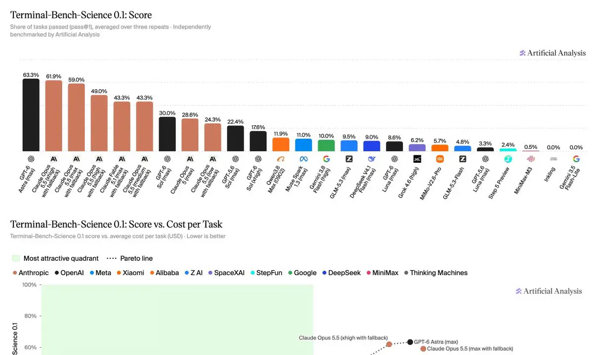Toggle the DeepSeek legend entry
Image resolution: width=593 pixels, height=355 pixels.
tap(341, 273)
